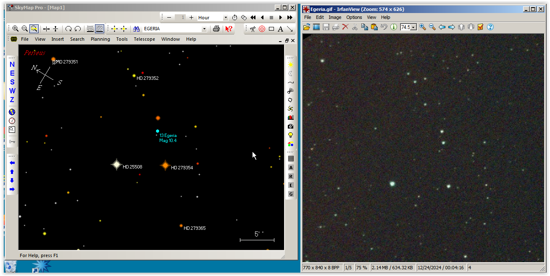Toggle the Sun display icon
This screenshot has width=550, height=276.
(x=290, y=65)
